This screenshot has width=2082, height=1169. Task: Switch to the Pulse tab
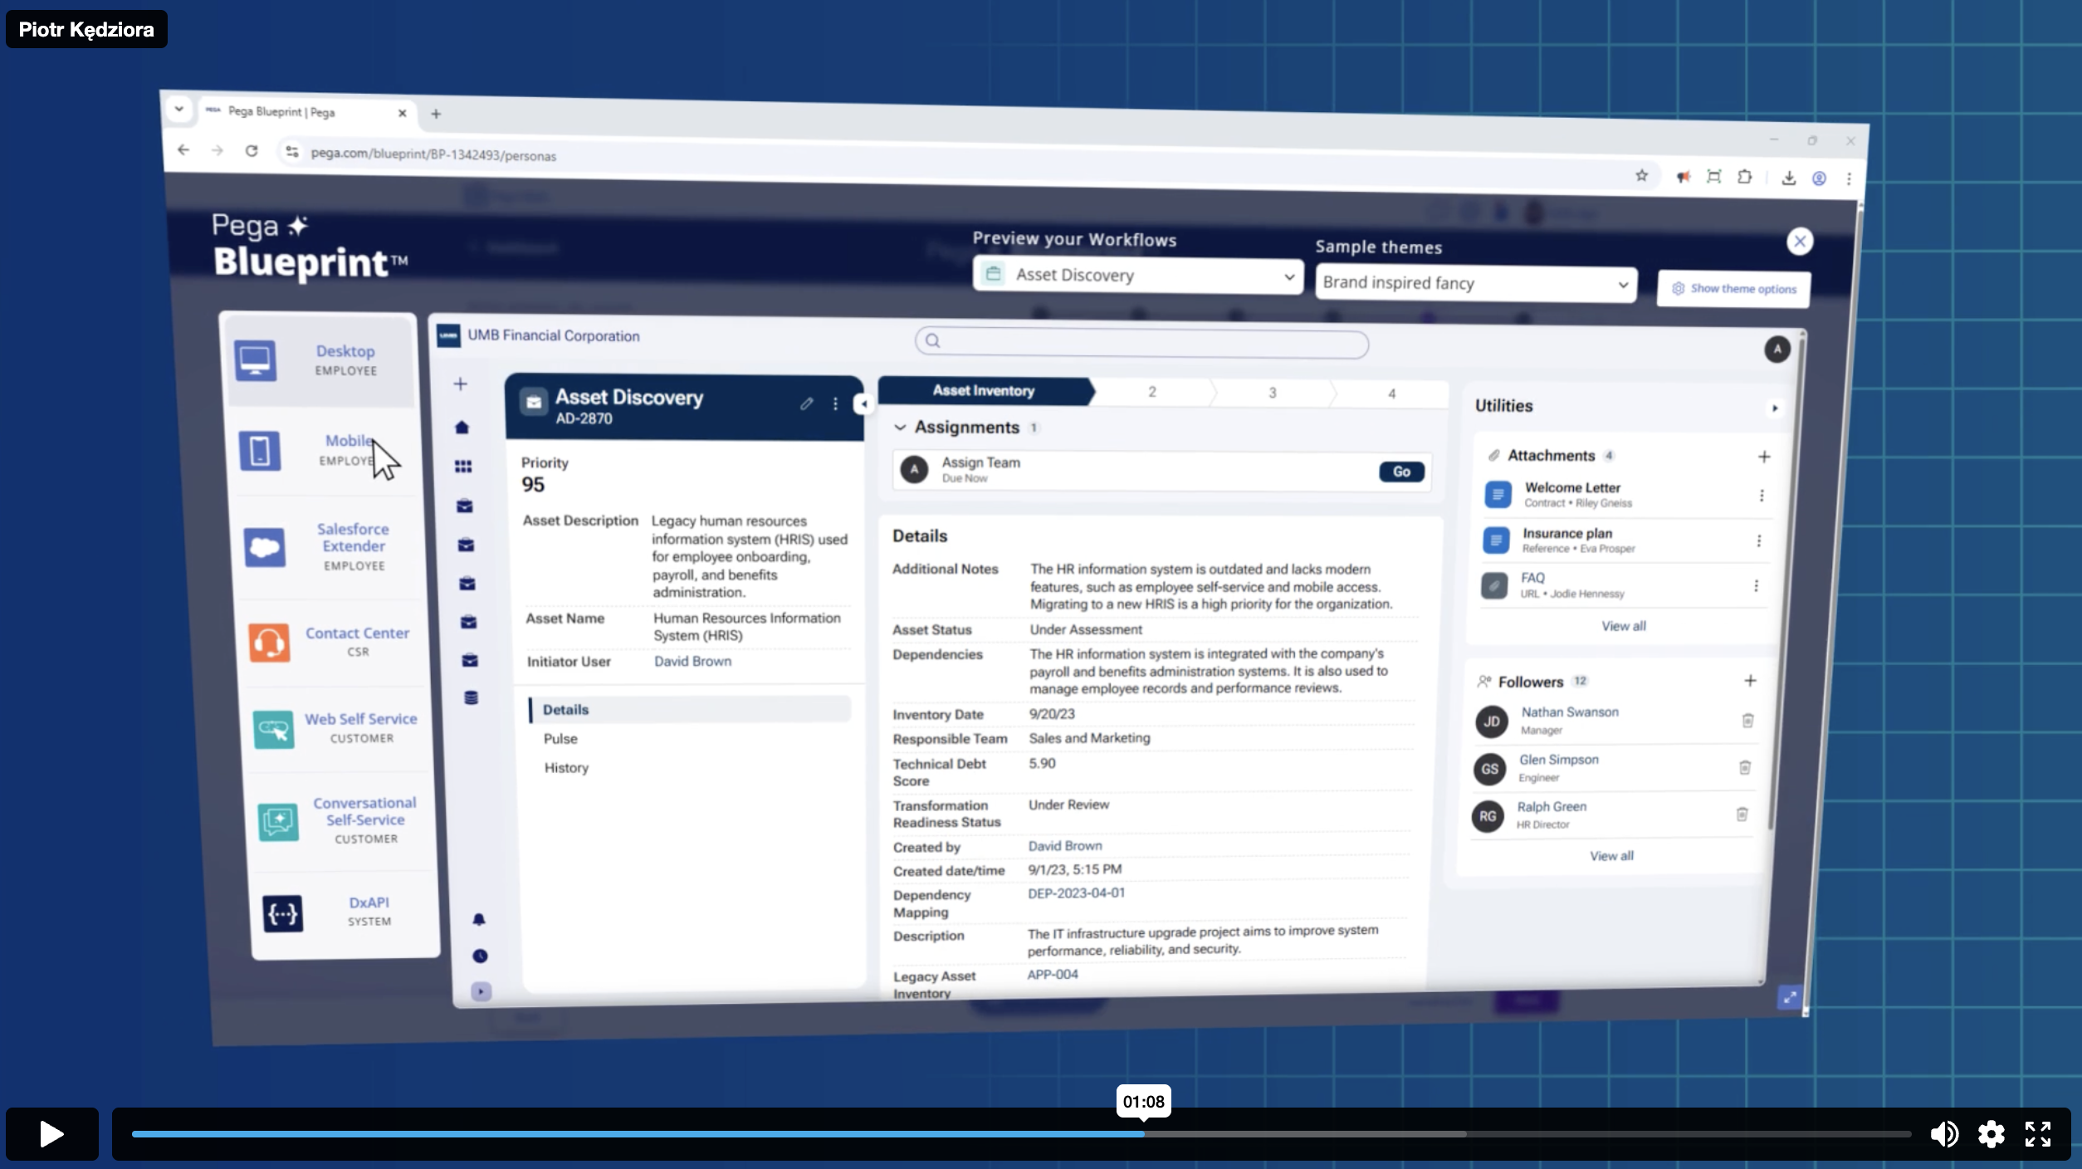point(560,739)
